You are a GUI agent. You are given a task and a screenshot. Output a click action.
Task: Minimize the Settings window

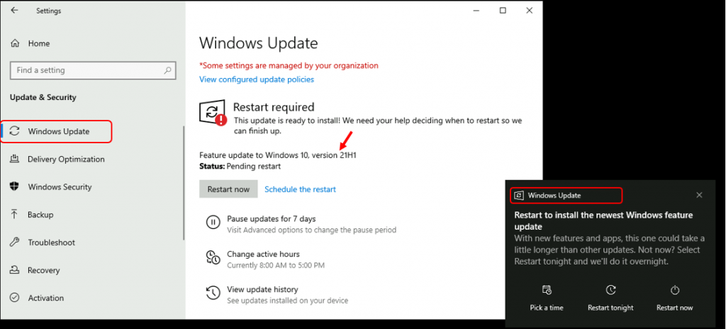[476, 10]
